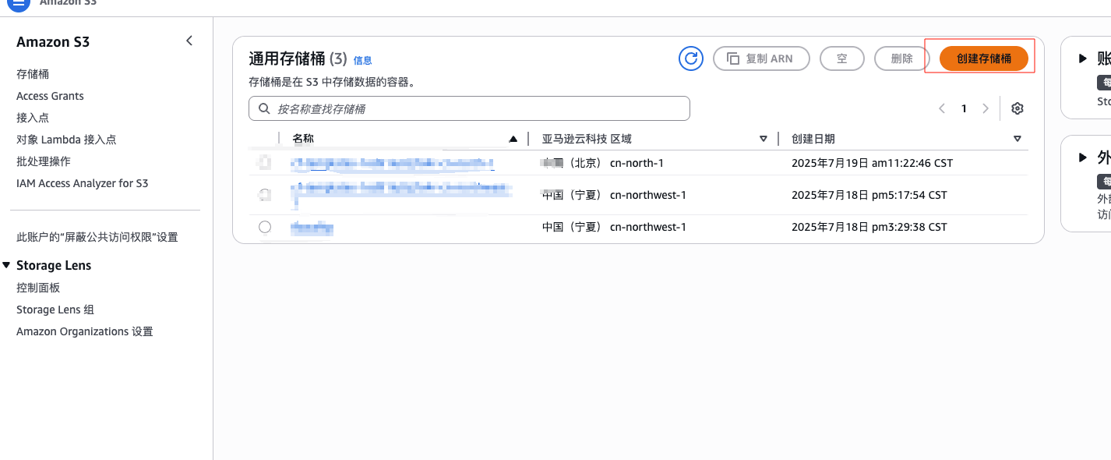Go to 批处理操作
The height and width of the screenshot is (460, 1111).
pyautogui.click(x=44, y=161)
